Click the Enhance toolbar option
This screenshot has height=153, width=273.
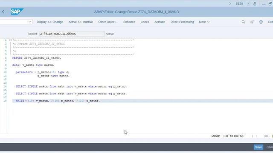[129, 22]
